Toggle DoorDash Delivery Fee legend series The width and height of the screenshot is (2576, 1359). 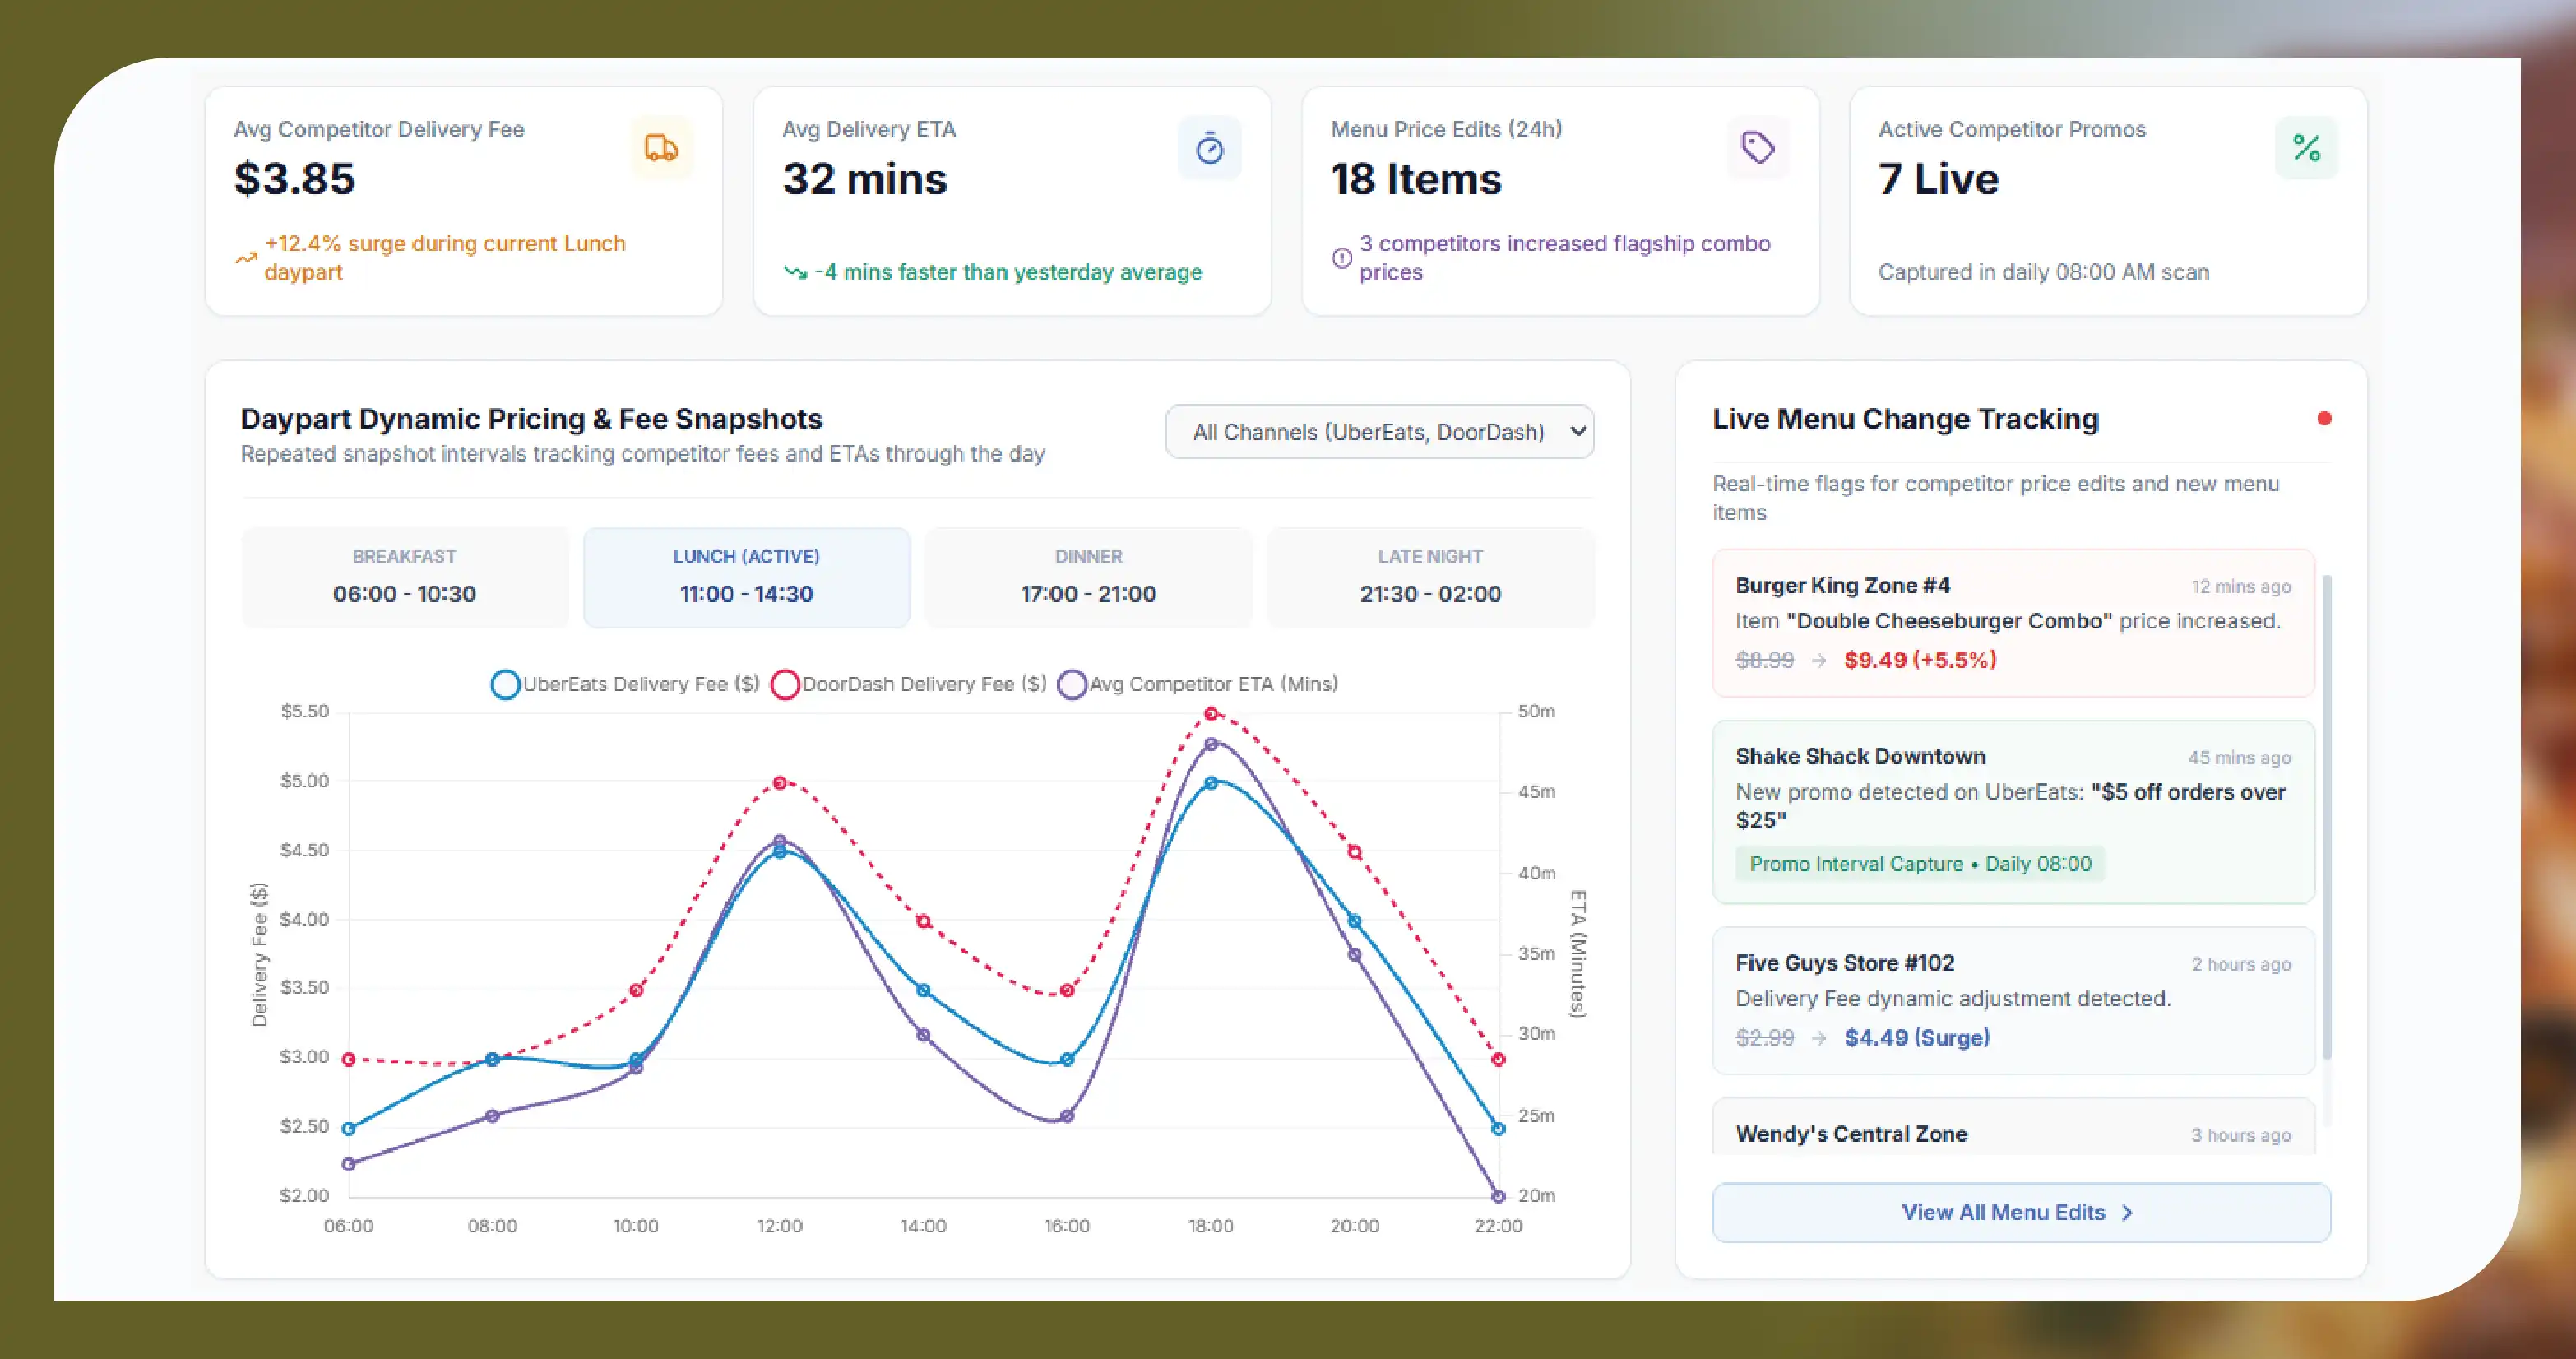coord(908,684)
